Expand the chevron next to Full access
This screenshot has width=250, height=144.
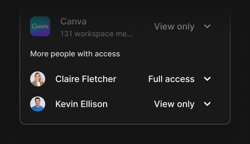(207, 79)
